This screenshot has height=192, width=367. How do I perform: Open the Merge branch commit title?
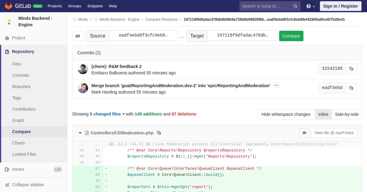click(x=181, y=86)
